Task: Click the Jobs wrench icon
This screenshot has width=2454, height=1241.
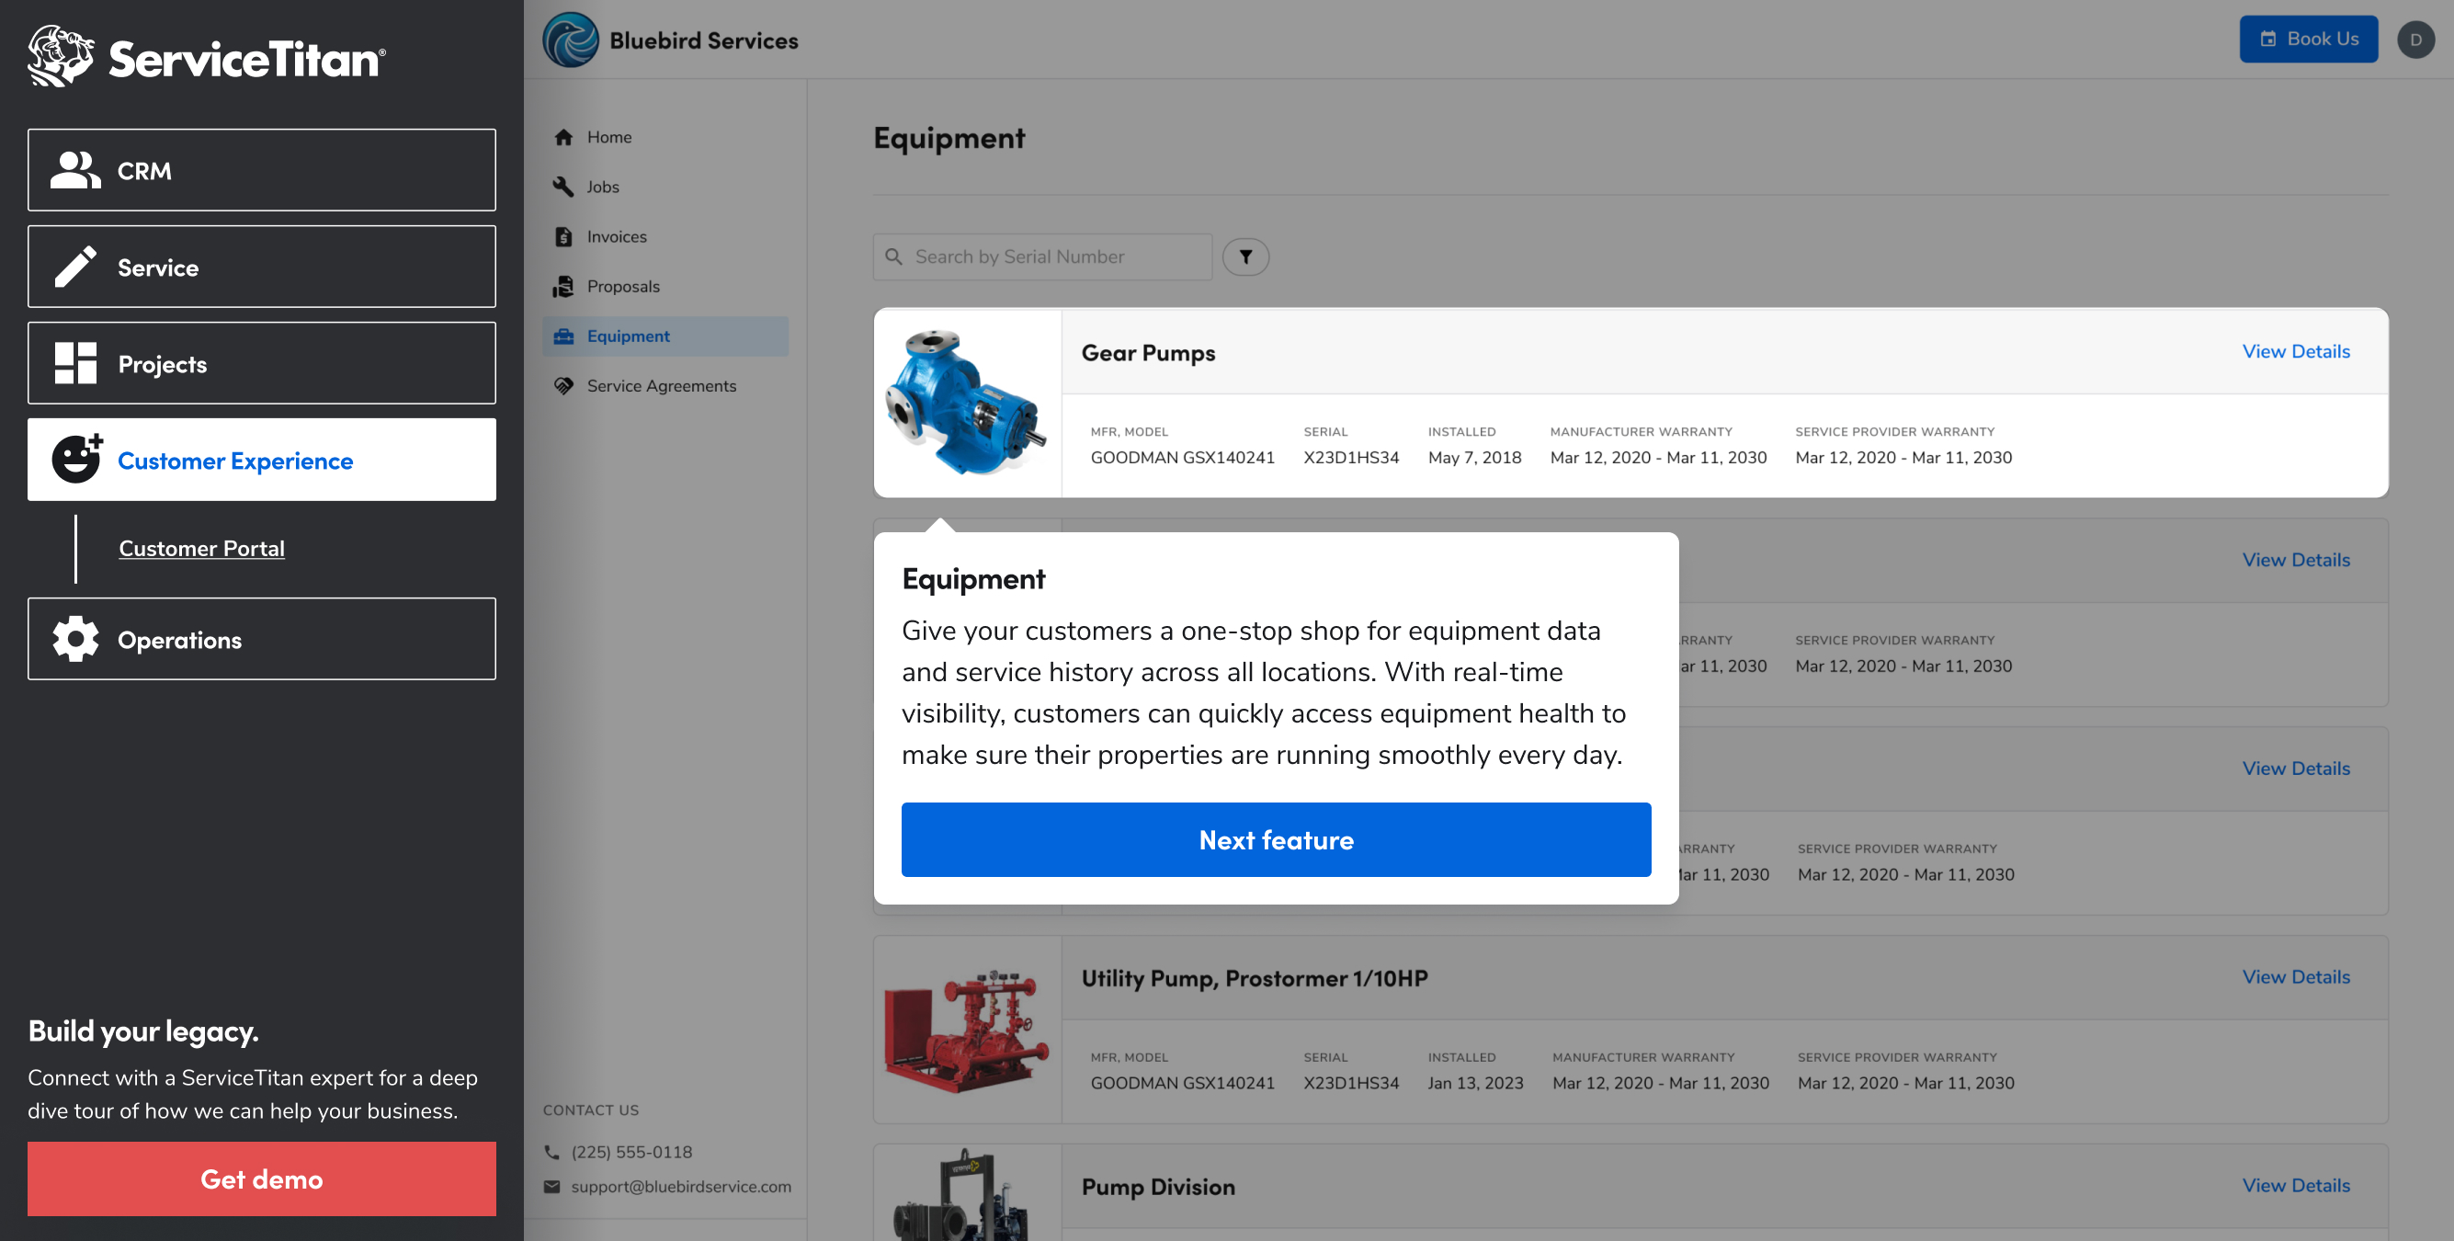Action: (x=564, y=187)
